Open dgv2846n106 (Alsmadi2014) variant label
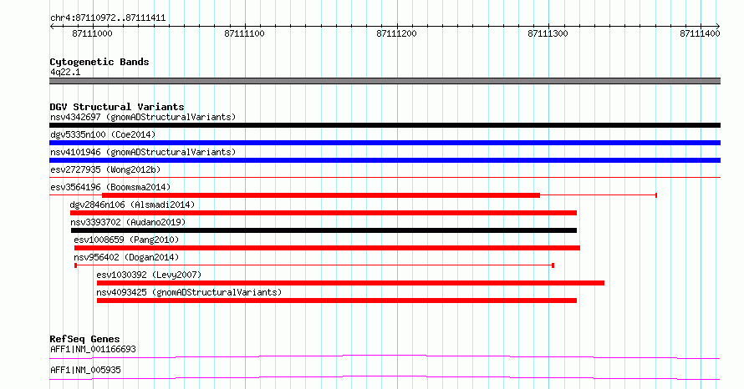The height and width of the screenshot is (389, 744). (x=132, y=205)
